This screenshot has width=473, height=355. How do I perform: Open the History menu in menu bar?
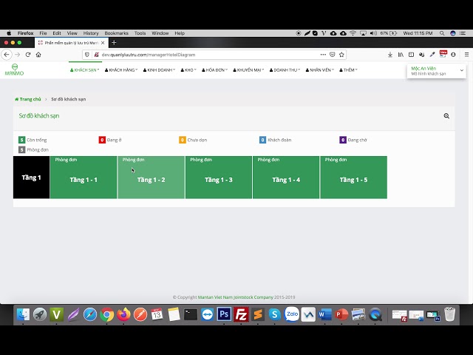pyautogui.click(x=91, y=33)
